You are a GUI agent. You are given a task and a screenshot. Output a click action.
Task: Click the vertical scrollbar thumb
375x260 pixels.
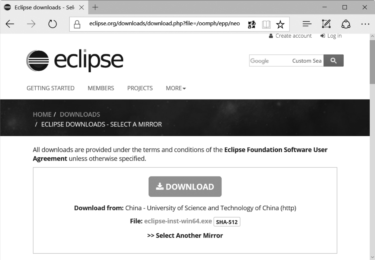[372, 62]
